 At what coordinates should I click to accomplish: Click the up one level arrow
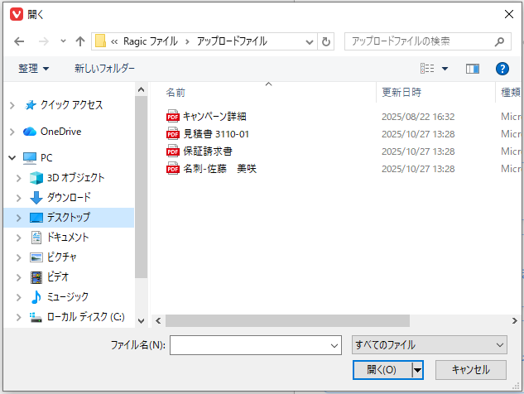pos(79,41)
